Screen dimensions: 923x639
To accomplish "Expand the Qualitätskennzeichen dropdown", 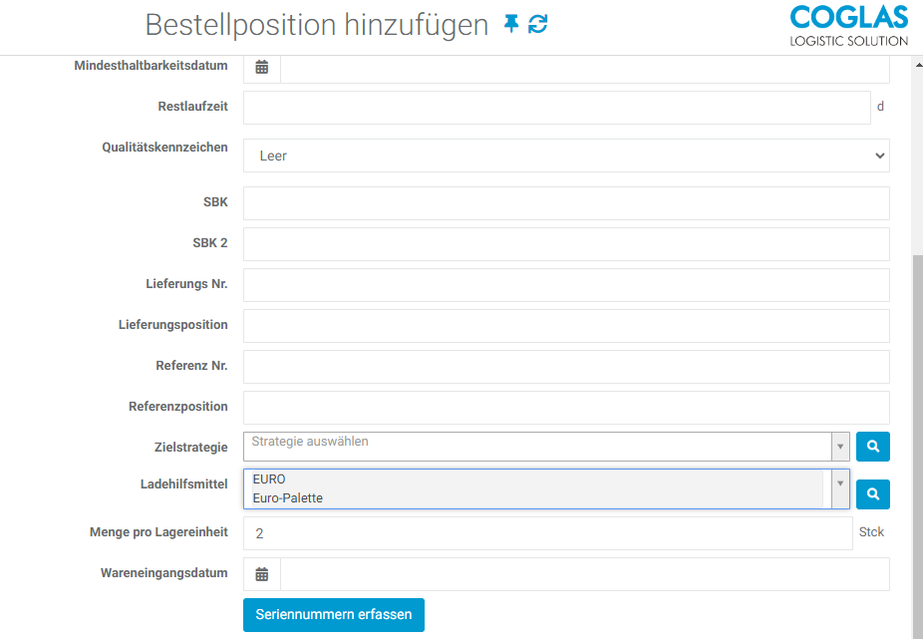I will click(566, 156).
